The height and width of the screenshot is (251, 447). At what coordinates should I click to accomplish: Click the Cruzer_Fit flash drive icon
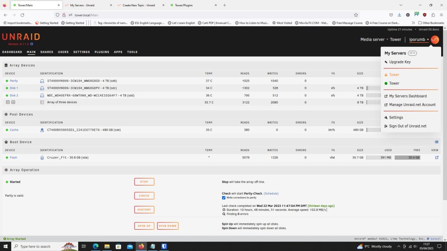(x=42, y=157)
